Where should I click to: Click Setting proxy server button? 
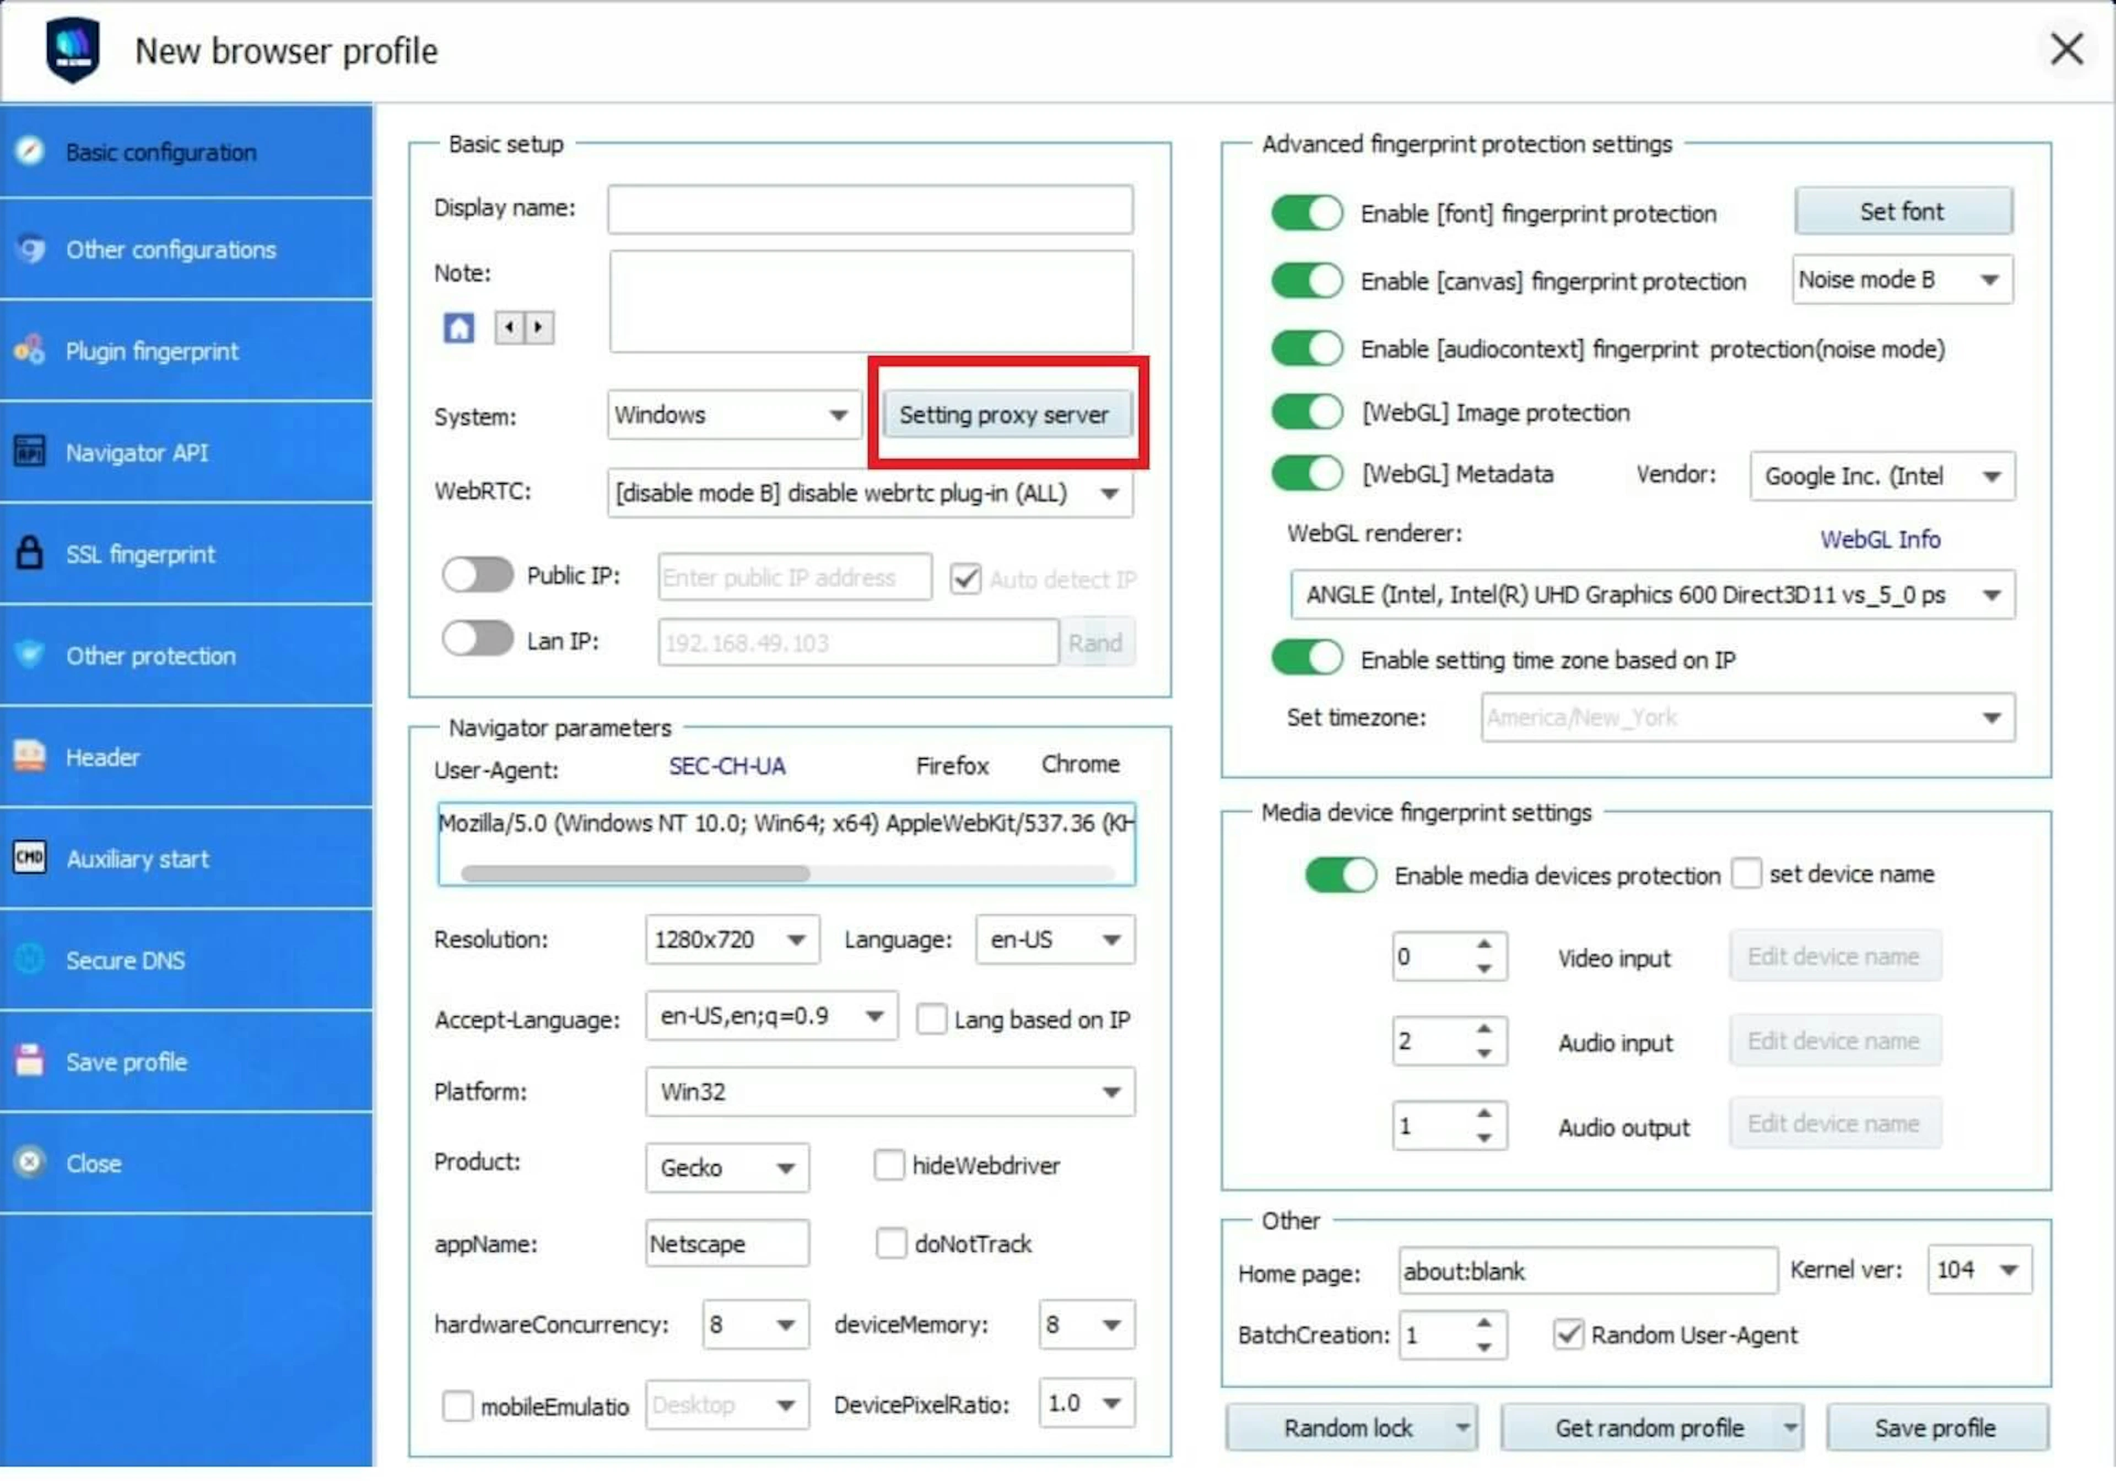point(1006,414)
